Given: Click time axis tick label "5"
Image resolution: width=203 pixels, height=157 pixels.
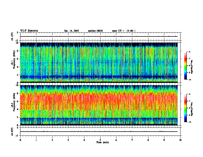Looking at the screenshot, I should pos(100,140).
